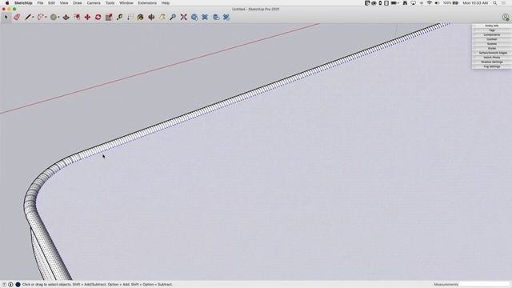Click the status bar info icon

coord(10,285)
